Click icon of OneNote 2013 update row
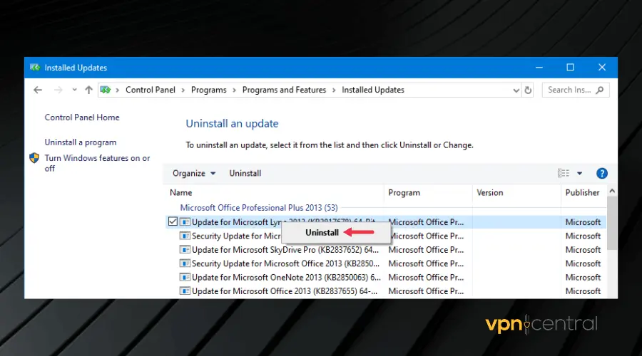Image resolution: width=642 pixels, height=356 pixels. click(x=185, y=277)
